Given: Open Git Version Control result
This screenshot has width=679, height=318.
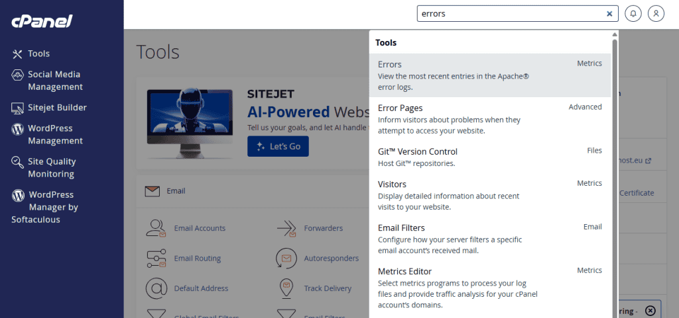Looking at the screenshot, I should (490, 157).
